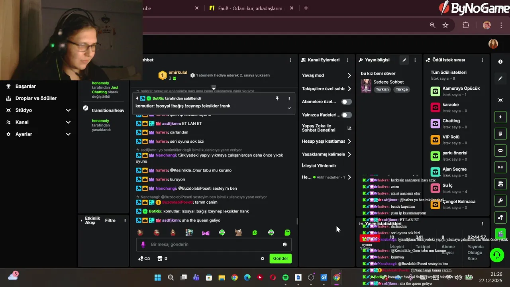Open File Explorer from taskbar
The width and height of the screenshot is (510, 287).
[x=222, y=277]
